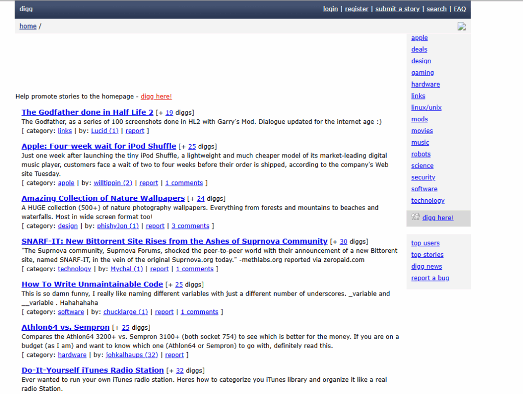
Task: Open '3 comments' on Nature Wallpapers story
Action: pyautogui.click(x=190, y=226)
